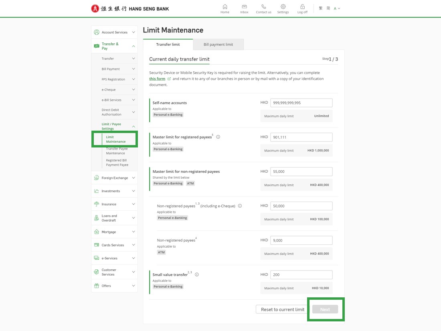The image size is (441, 331).
Task: Open Transfer Payee Maintenance in sidebar
Action: [x=117, y=151]
